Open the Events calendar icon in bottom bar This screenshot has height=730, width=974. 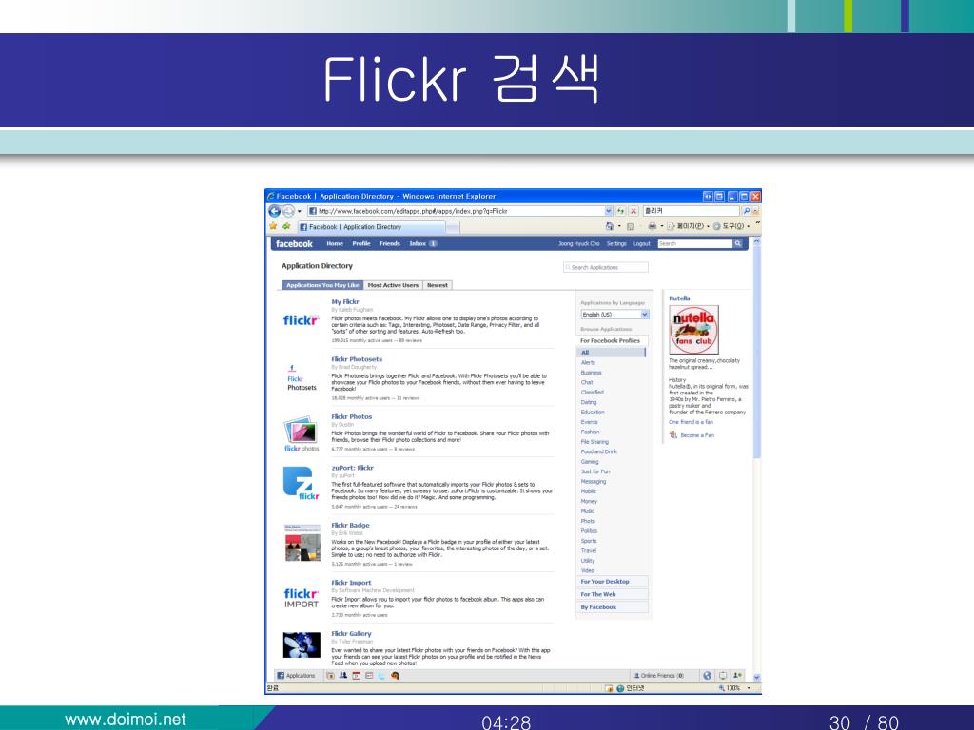pyautogui.click(x=356, y=676)
